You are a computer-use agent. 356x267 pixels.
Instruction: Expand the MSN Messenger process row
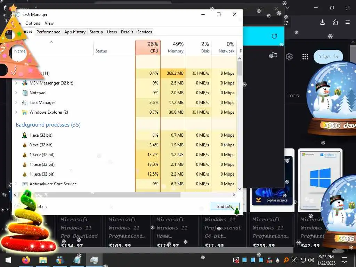(16, 83)
